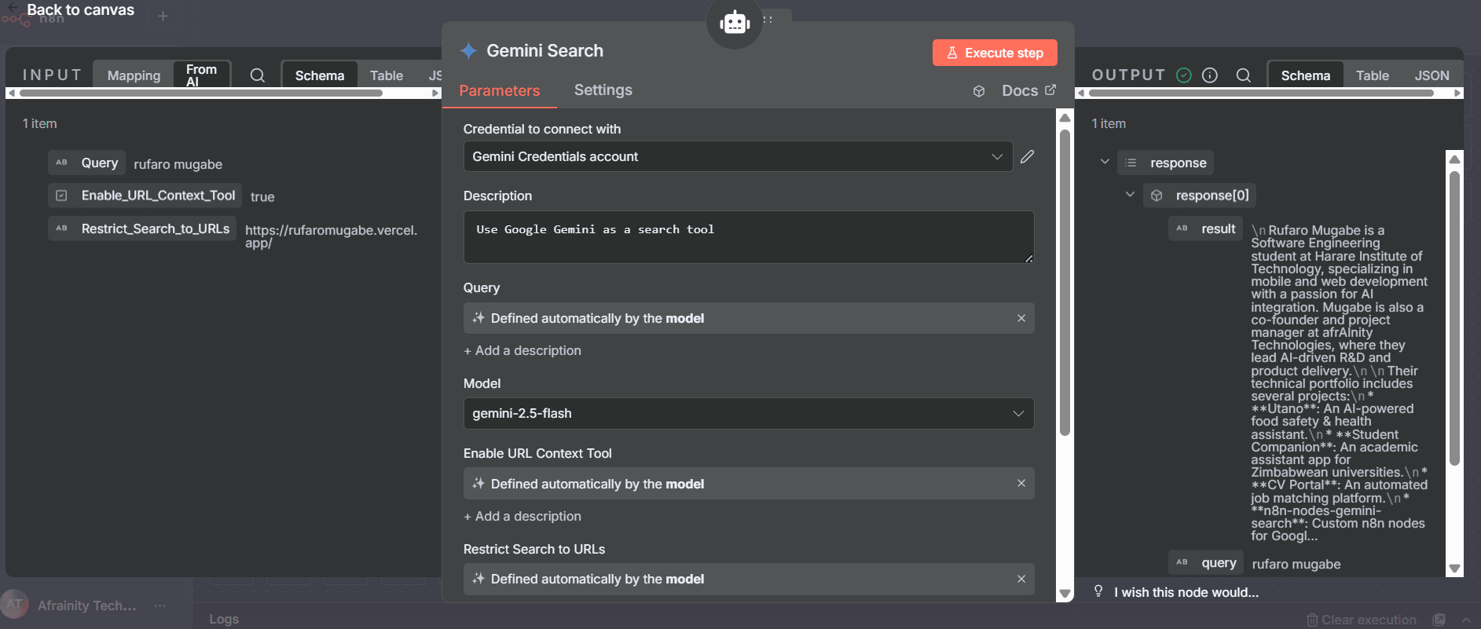Click the Output panel horizontal scrollbar

point(1261,93)
